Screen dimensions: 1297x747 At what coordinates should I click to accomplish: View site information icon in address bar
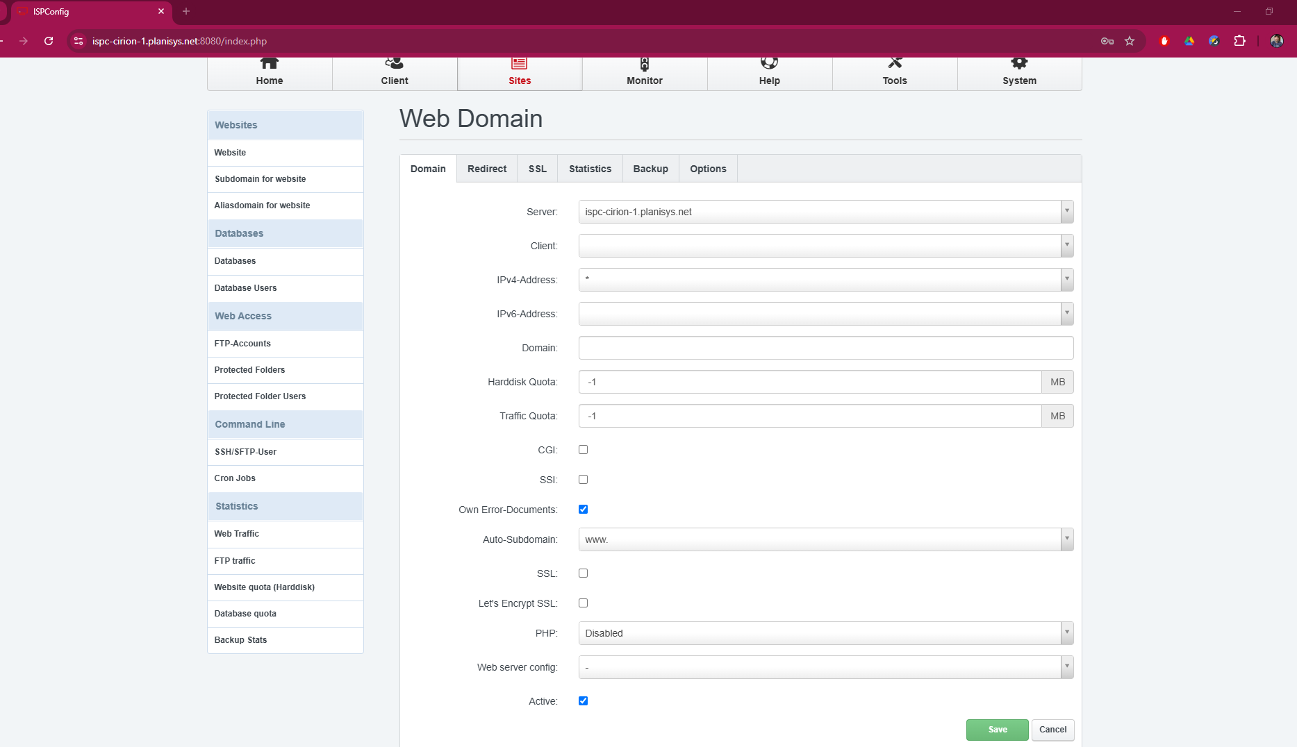(79, 41)
